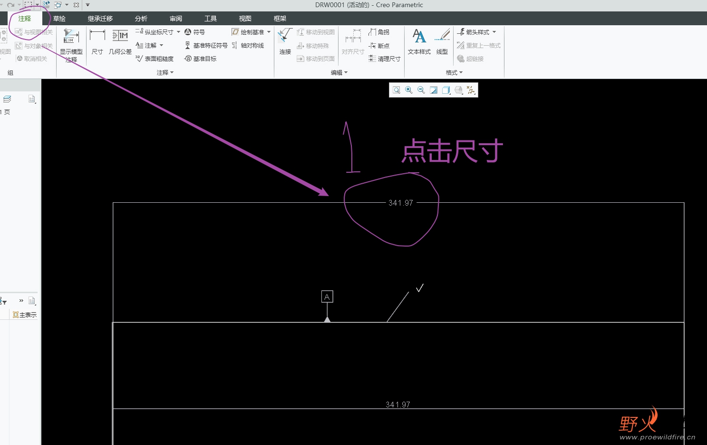Click 箭头样式 arrow style button
Screen dimensions: 707x445
[473, 32]
